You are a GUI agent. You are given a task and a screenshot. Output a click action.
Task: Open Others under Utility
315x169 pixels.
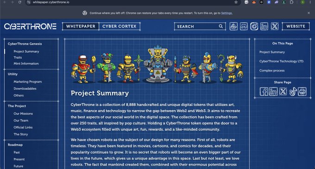pos(19,95)
